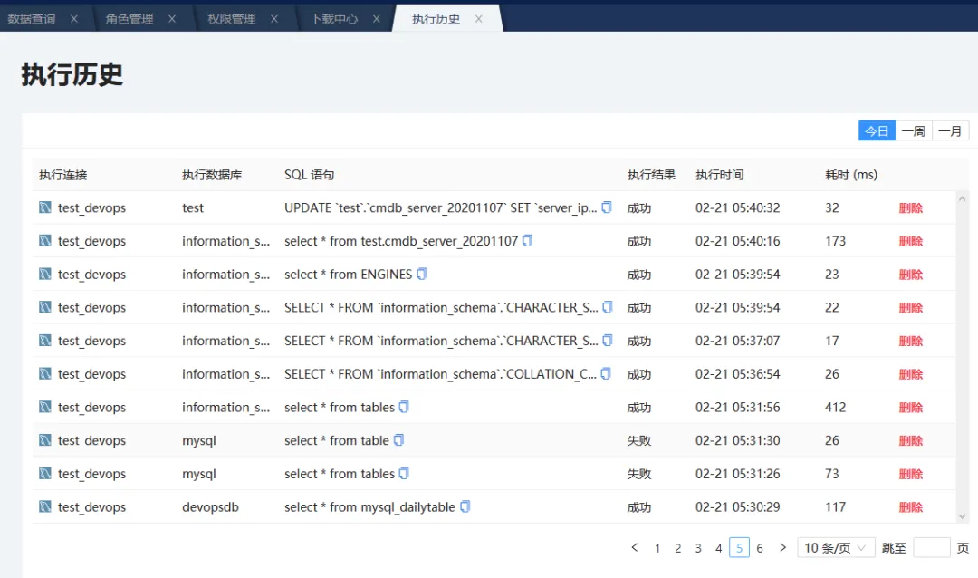Copy the select from ENGINES statement

421,274
